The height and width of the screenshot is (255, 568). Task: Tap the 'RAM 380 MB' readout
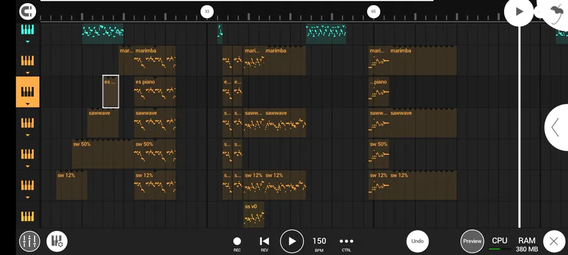(527, 244)
